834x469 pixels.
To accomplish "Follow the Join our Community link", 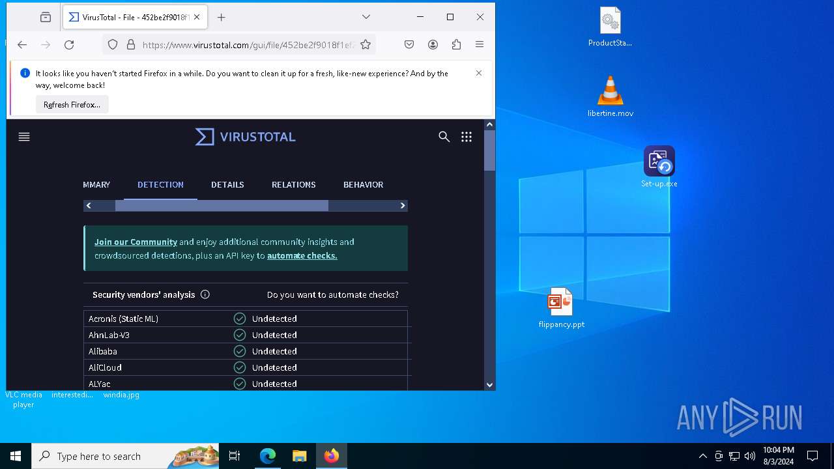I will point(136,242).
